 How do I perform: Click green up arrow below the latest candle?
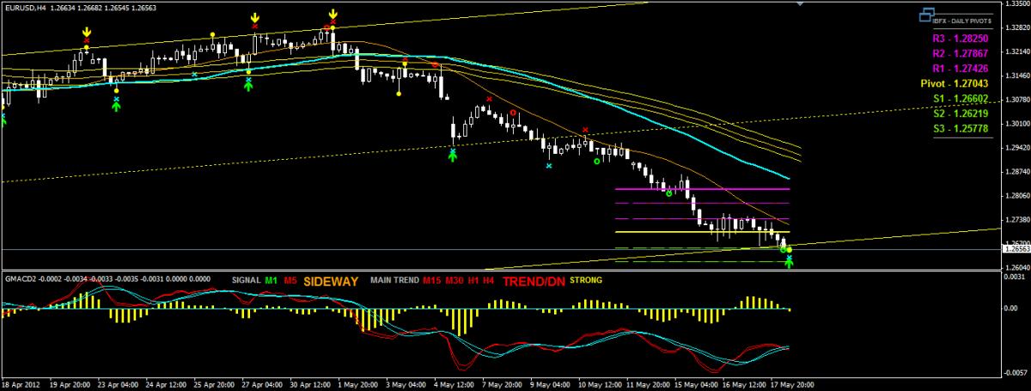789,261
